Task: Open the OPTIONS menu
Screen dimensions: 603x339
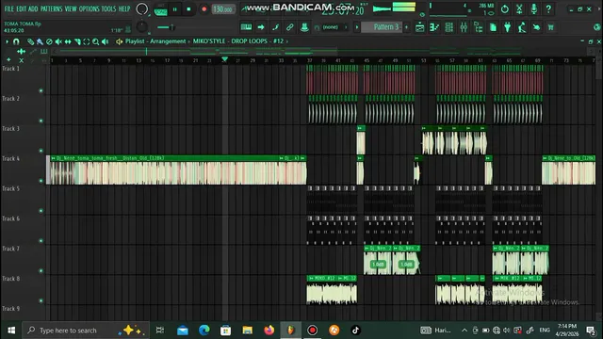Action: pos(90,8)
